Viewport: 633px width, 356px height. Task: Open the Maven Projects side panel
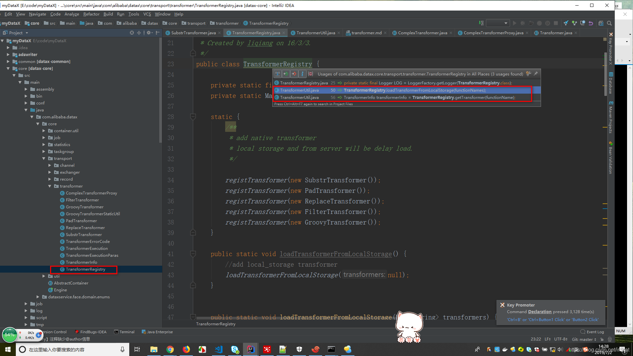[611, 117]
